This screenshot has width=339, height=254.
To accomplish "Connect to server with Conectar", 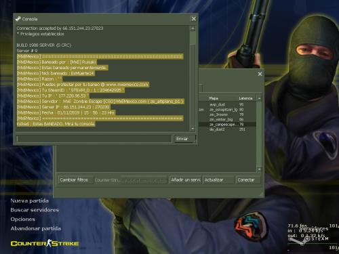I will coord(248,180).
